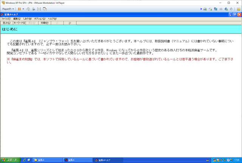Open the ヘルプ(H) menu
The image size is (242, 163).
52,19
